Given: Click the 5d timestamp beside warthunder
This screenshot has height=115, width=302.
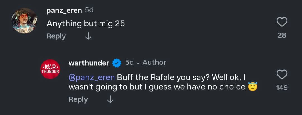Looking at the screenshot, I should 129,63.
